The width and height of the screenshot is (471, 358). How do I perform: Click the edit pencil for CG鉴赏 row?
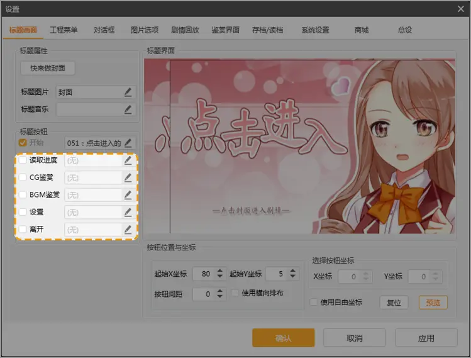click(x=128, y=177)
